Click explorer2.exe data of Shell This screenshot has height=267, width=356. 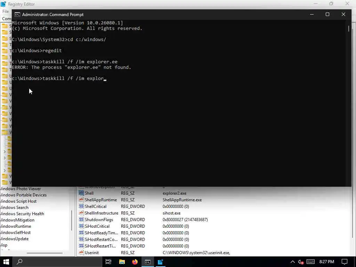click(x=175, y=193)
